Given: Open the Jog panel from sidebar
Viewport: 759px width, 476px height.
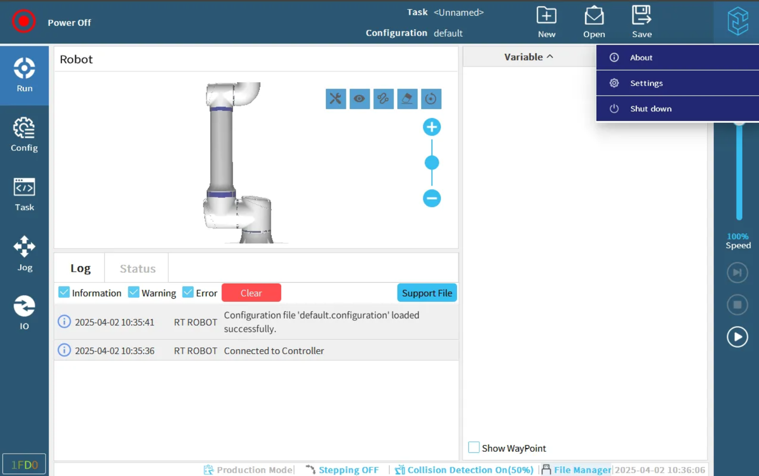Looking at the screenshot, I should tap(24, 254).
